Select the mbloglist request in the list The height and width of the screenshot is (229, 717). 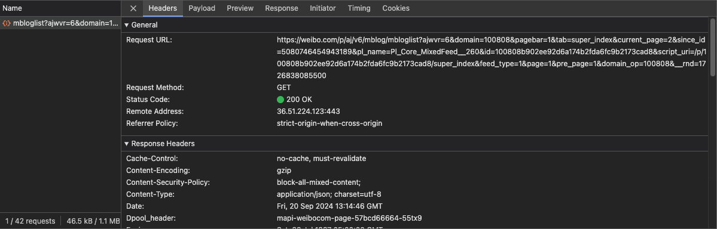[x=60, y=23]
